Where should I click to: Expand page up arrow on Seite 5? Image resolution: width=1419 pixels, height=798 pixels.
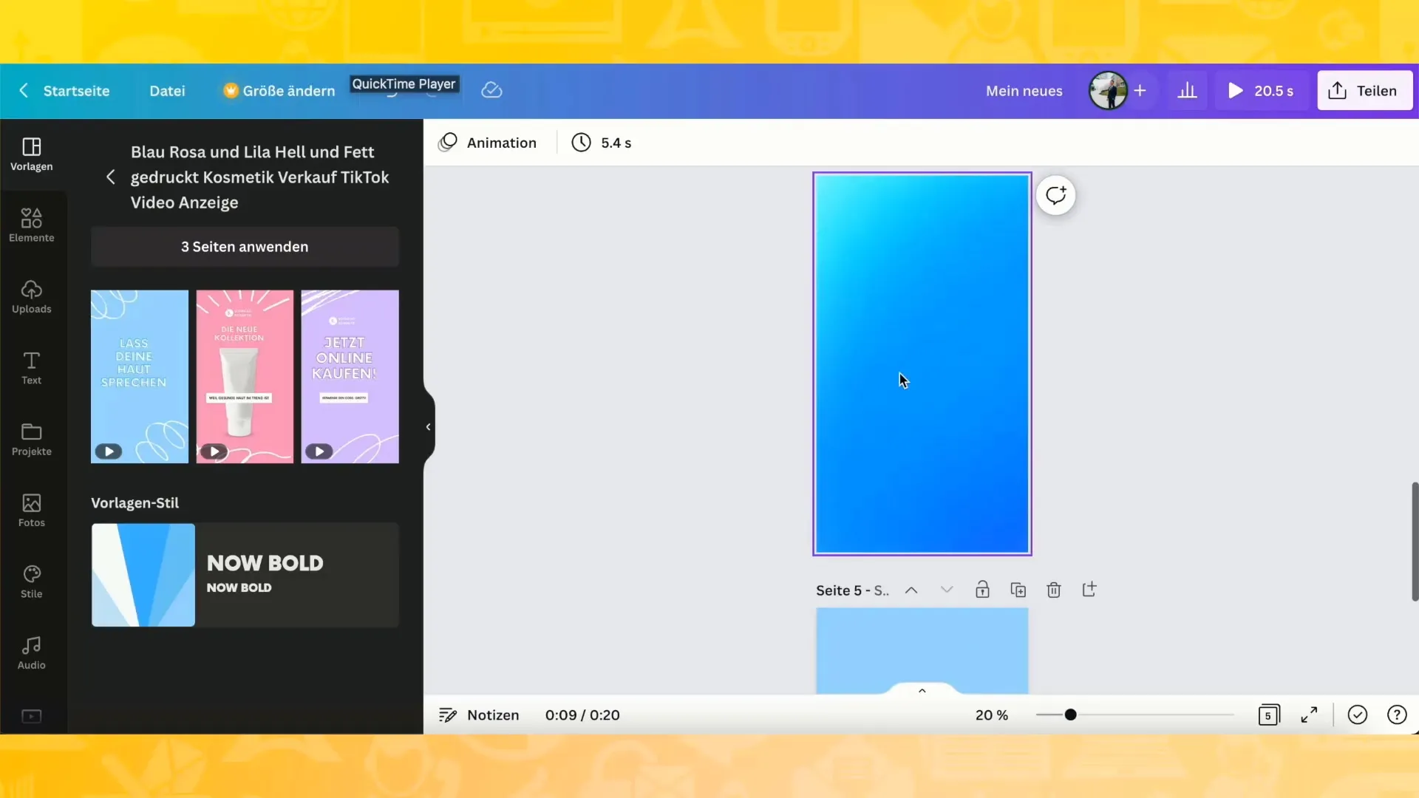[908, 590]
